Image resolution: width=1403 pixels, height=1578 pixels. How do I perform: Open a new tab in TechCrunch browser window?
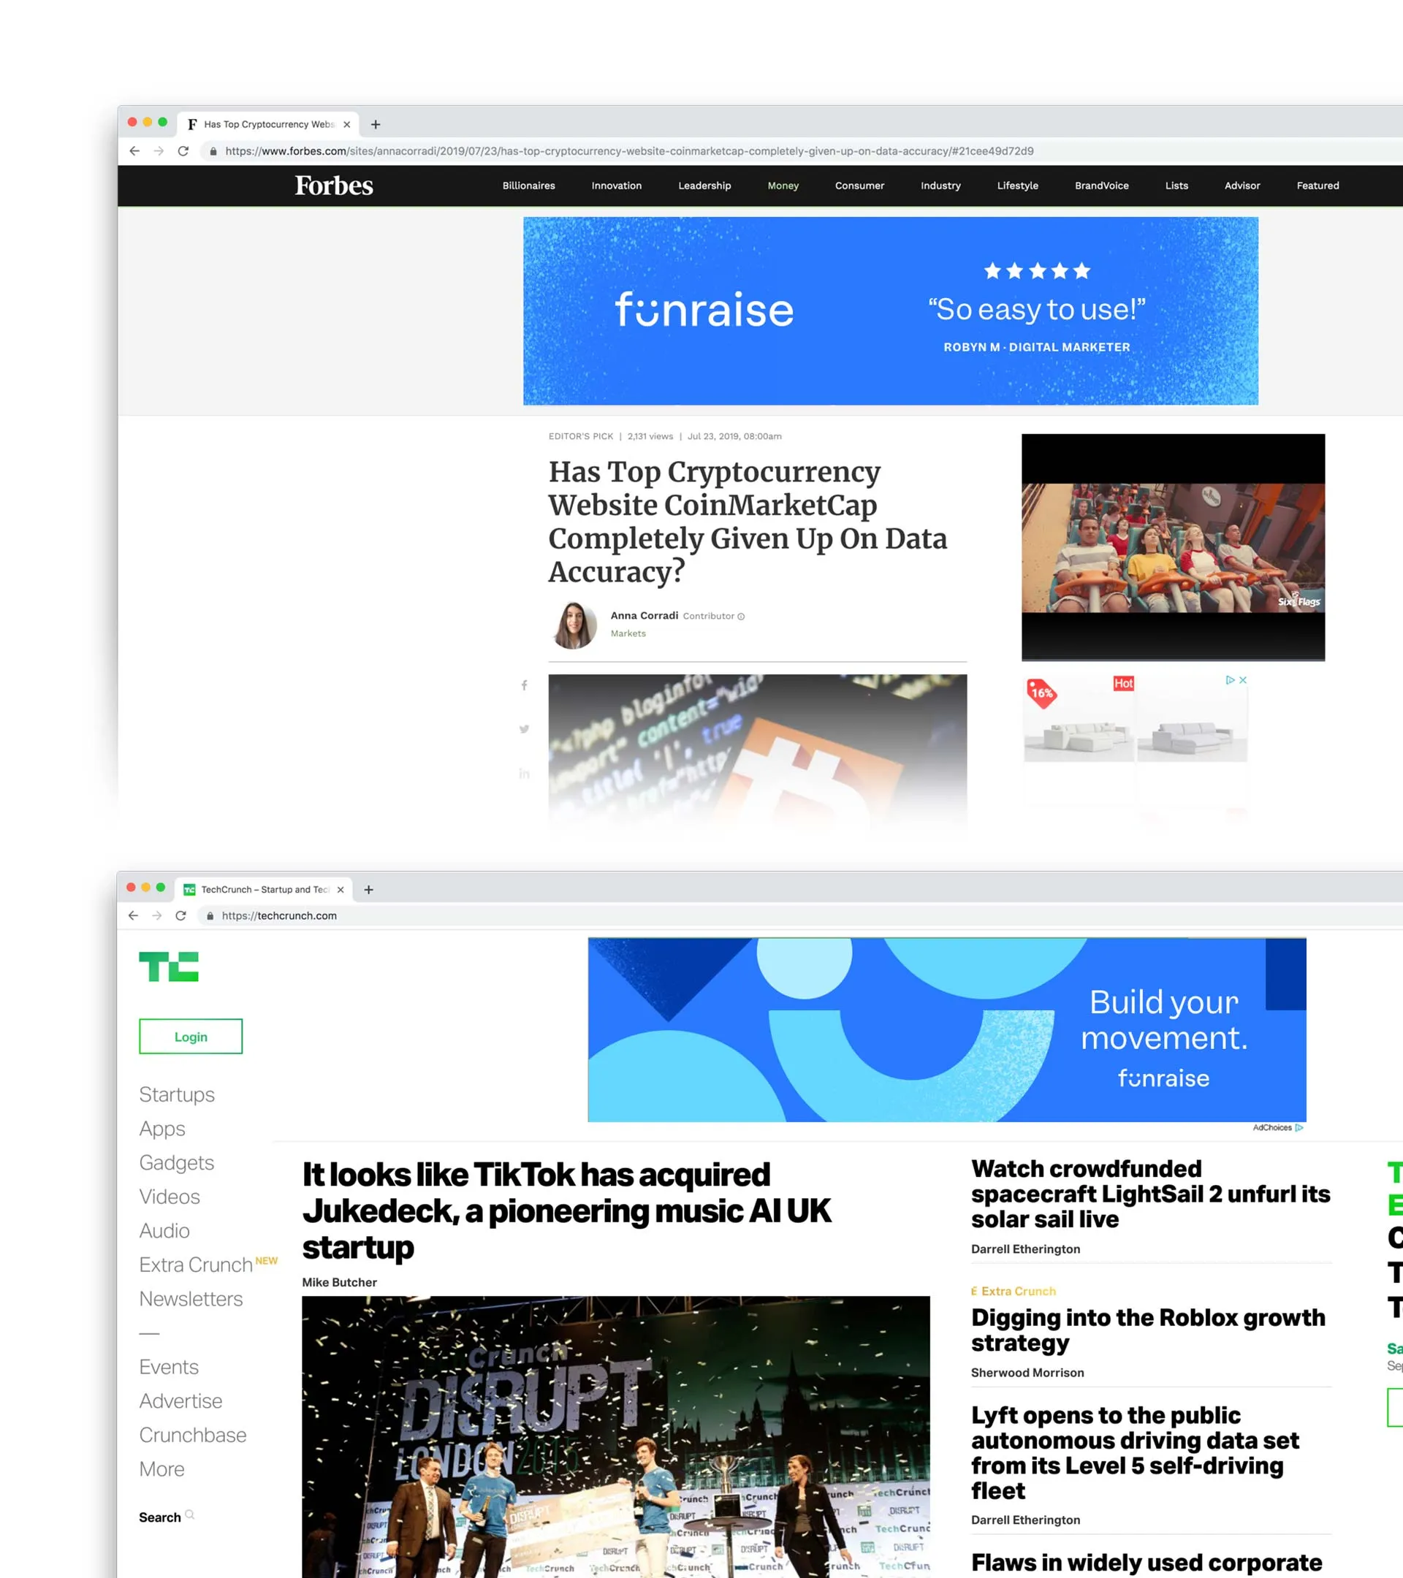point(368,890)
